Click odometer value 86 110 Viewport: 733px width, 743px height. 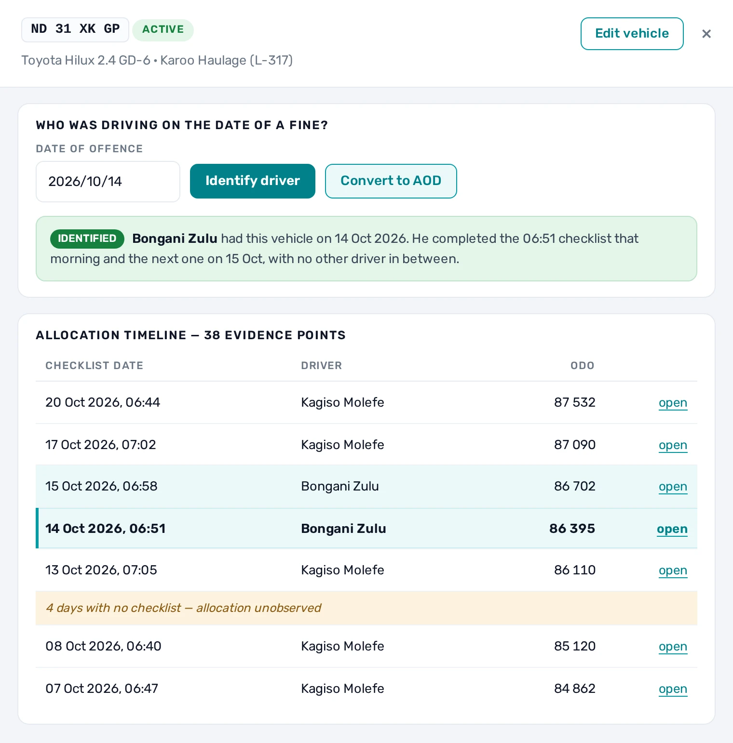(x=575, y=570)
